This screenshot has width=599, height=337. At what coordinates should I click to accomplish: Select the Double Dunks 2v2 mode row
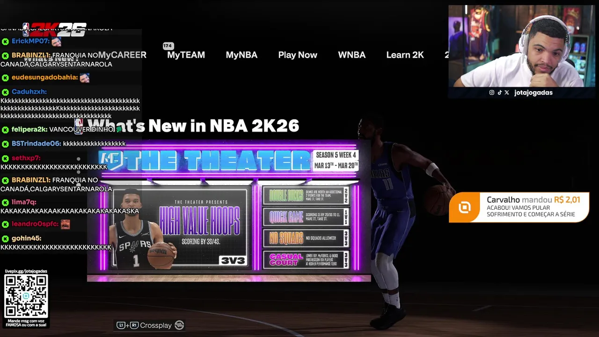click(306, 196)
